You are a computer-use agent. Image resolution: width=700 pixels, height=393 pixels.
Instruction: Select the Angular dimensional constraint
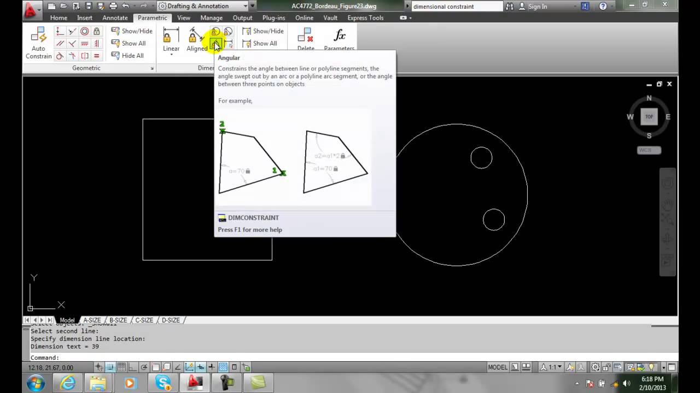tap(215, 44)
